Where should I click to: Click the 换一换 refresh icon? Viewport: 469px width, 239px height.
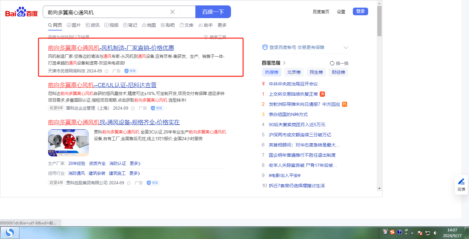tap(332, 63)
